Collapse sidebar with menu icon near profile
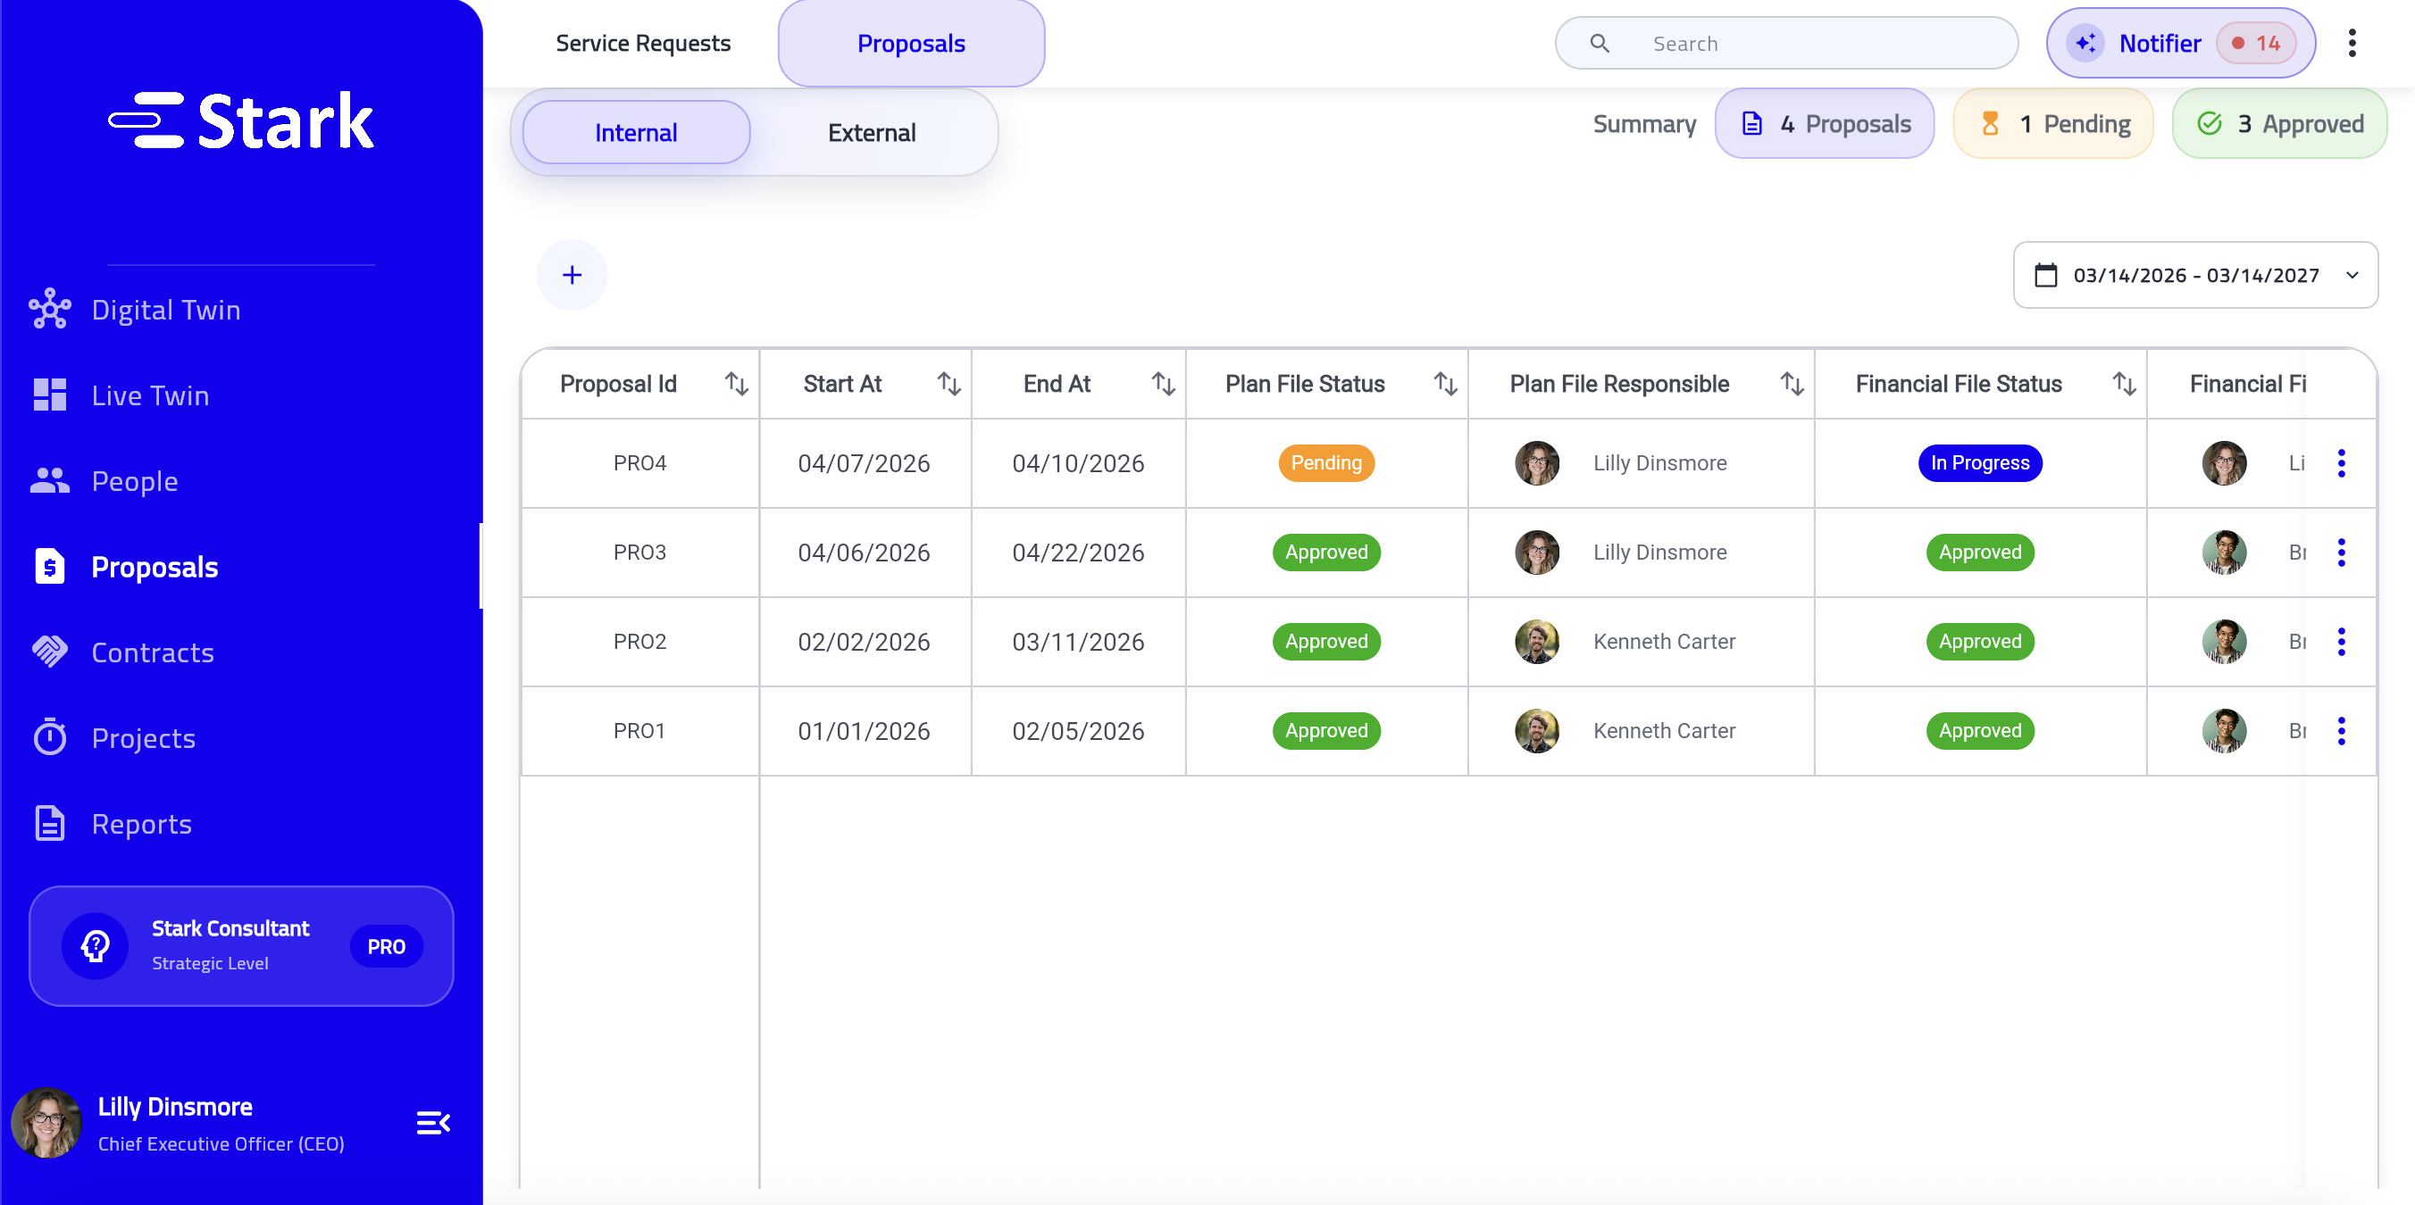This screenshot has width=2415, height=1205. [x=433, y=1123]
